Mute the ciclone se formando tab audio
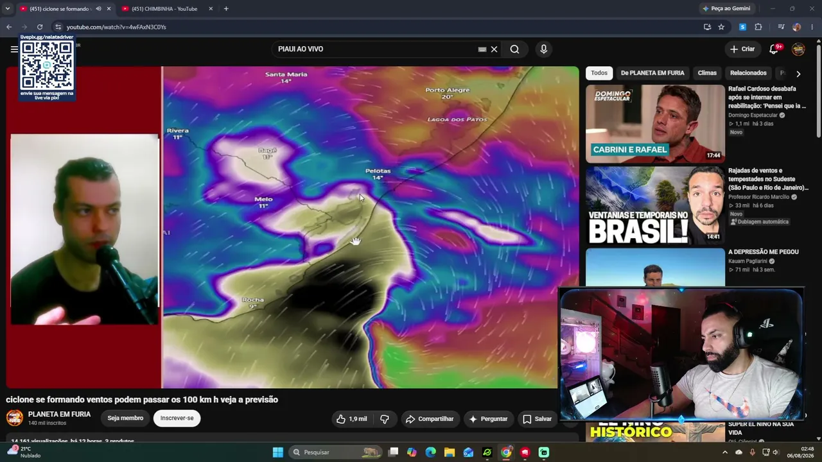Viewport: 822px width, 462px height. (98, 9)
